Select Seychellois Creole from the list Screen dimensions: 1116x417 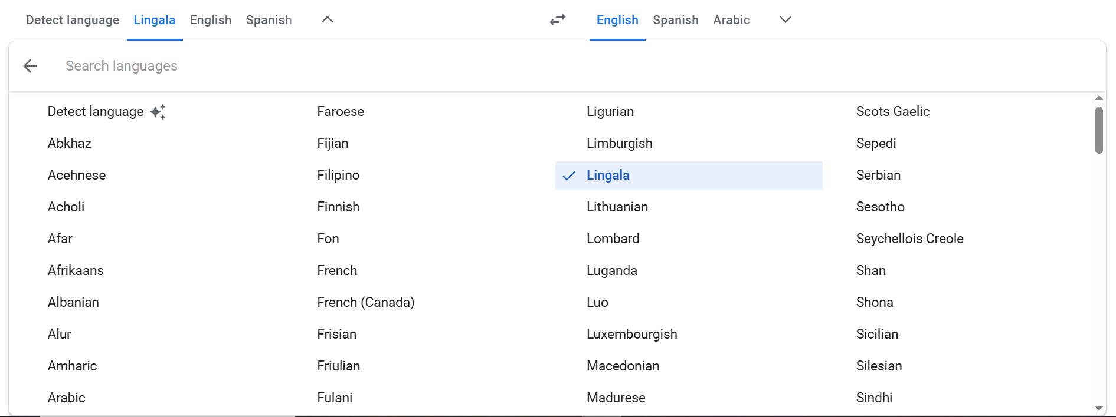coord(909,239)
